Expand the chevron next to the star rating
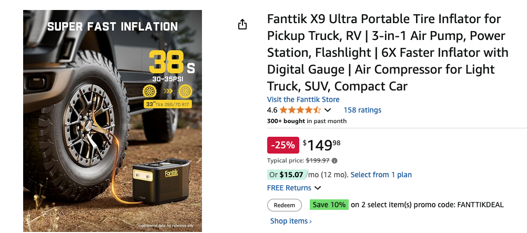The image size is (527, 233). coord(328,110)
